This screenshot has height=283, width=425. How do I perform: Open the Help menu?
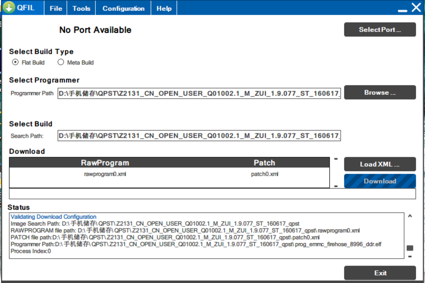coord(164,8)
